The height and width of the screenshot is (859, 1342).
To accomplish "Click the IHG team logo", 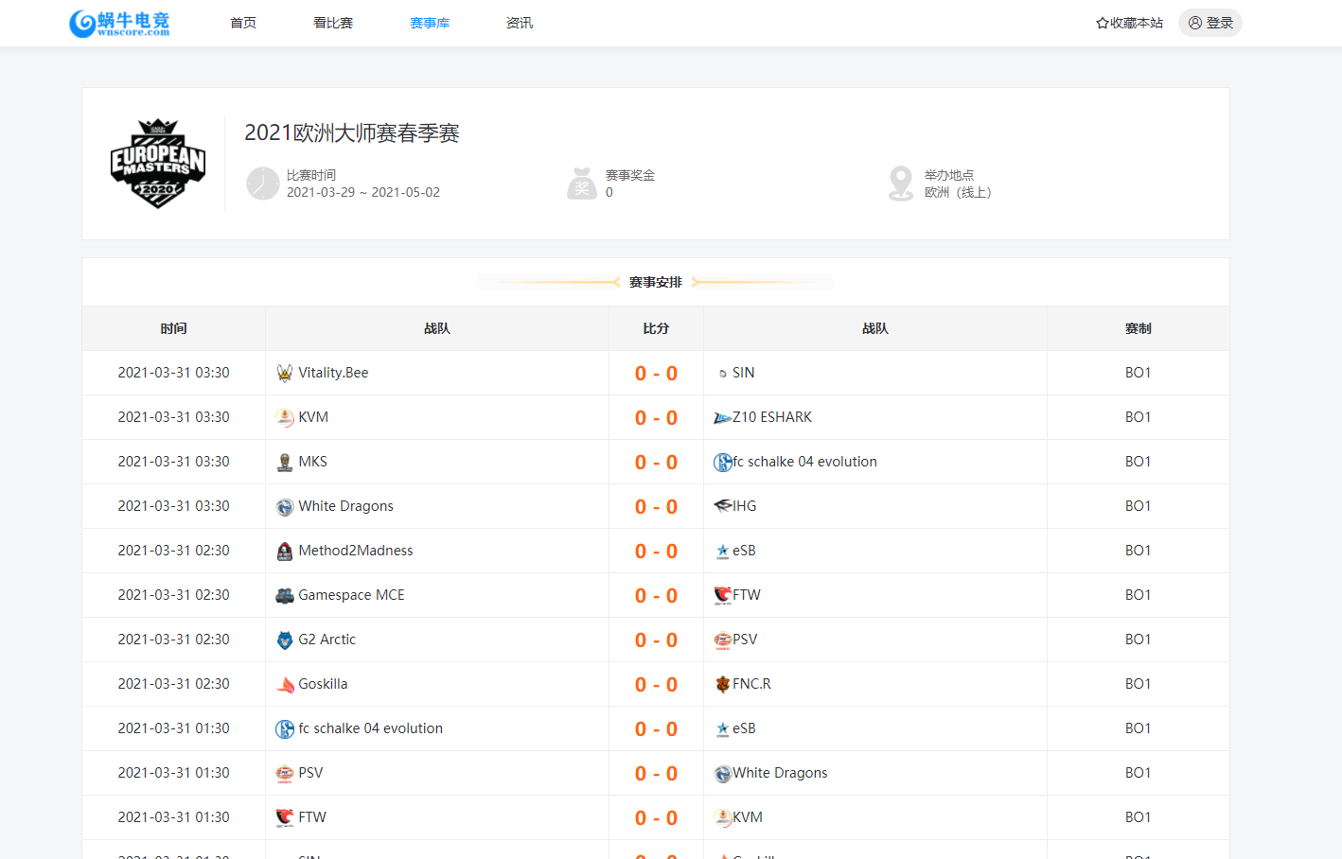I will pyautogui.click(x=723, y=506).
